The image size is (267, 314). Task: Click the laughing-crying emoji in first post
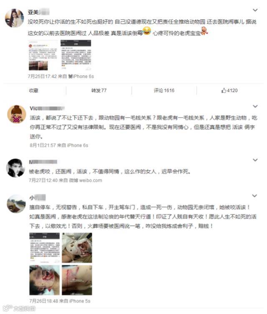point(147,31)
